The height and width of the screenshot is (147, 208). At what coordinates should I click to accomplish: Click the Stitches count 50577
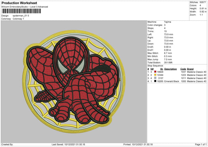203,2
